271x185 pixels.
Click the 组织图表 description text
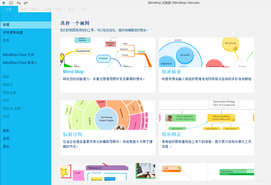(x=207, y=144)
